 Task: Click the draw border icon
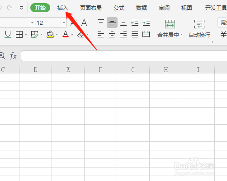coord(35,35)
